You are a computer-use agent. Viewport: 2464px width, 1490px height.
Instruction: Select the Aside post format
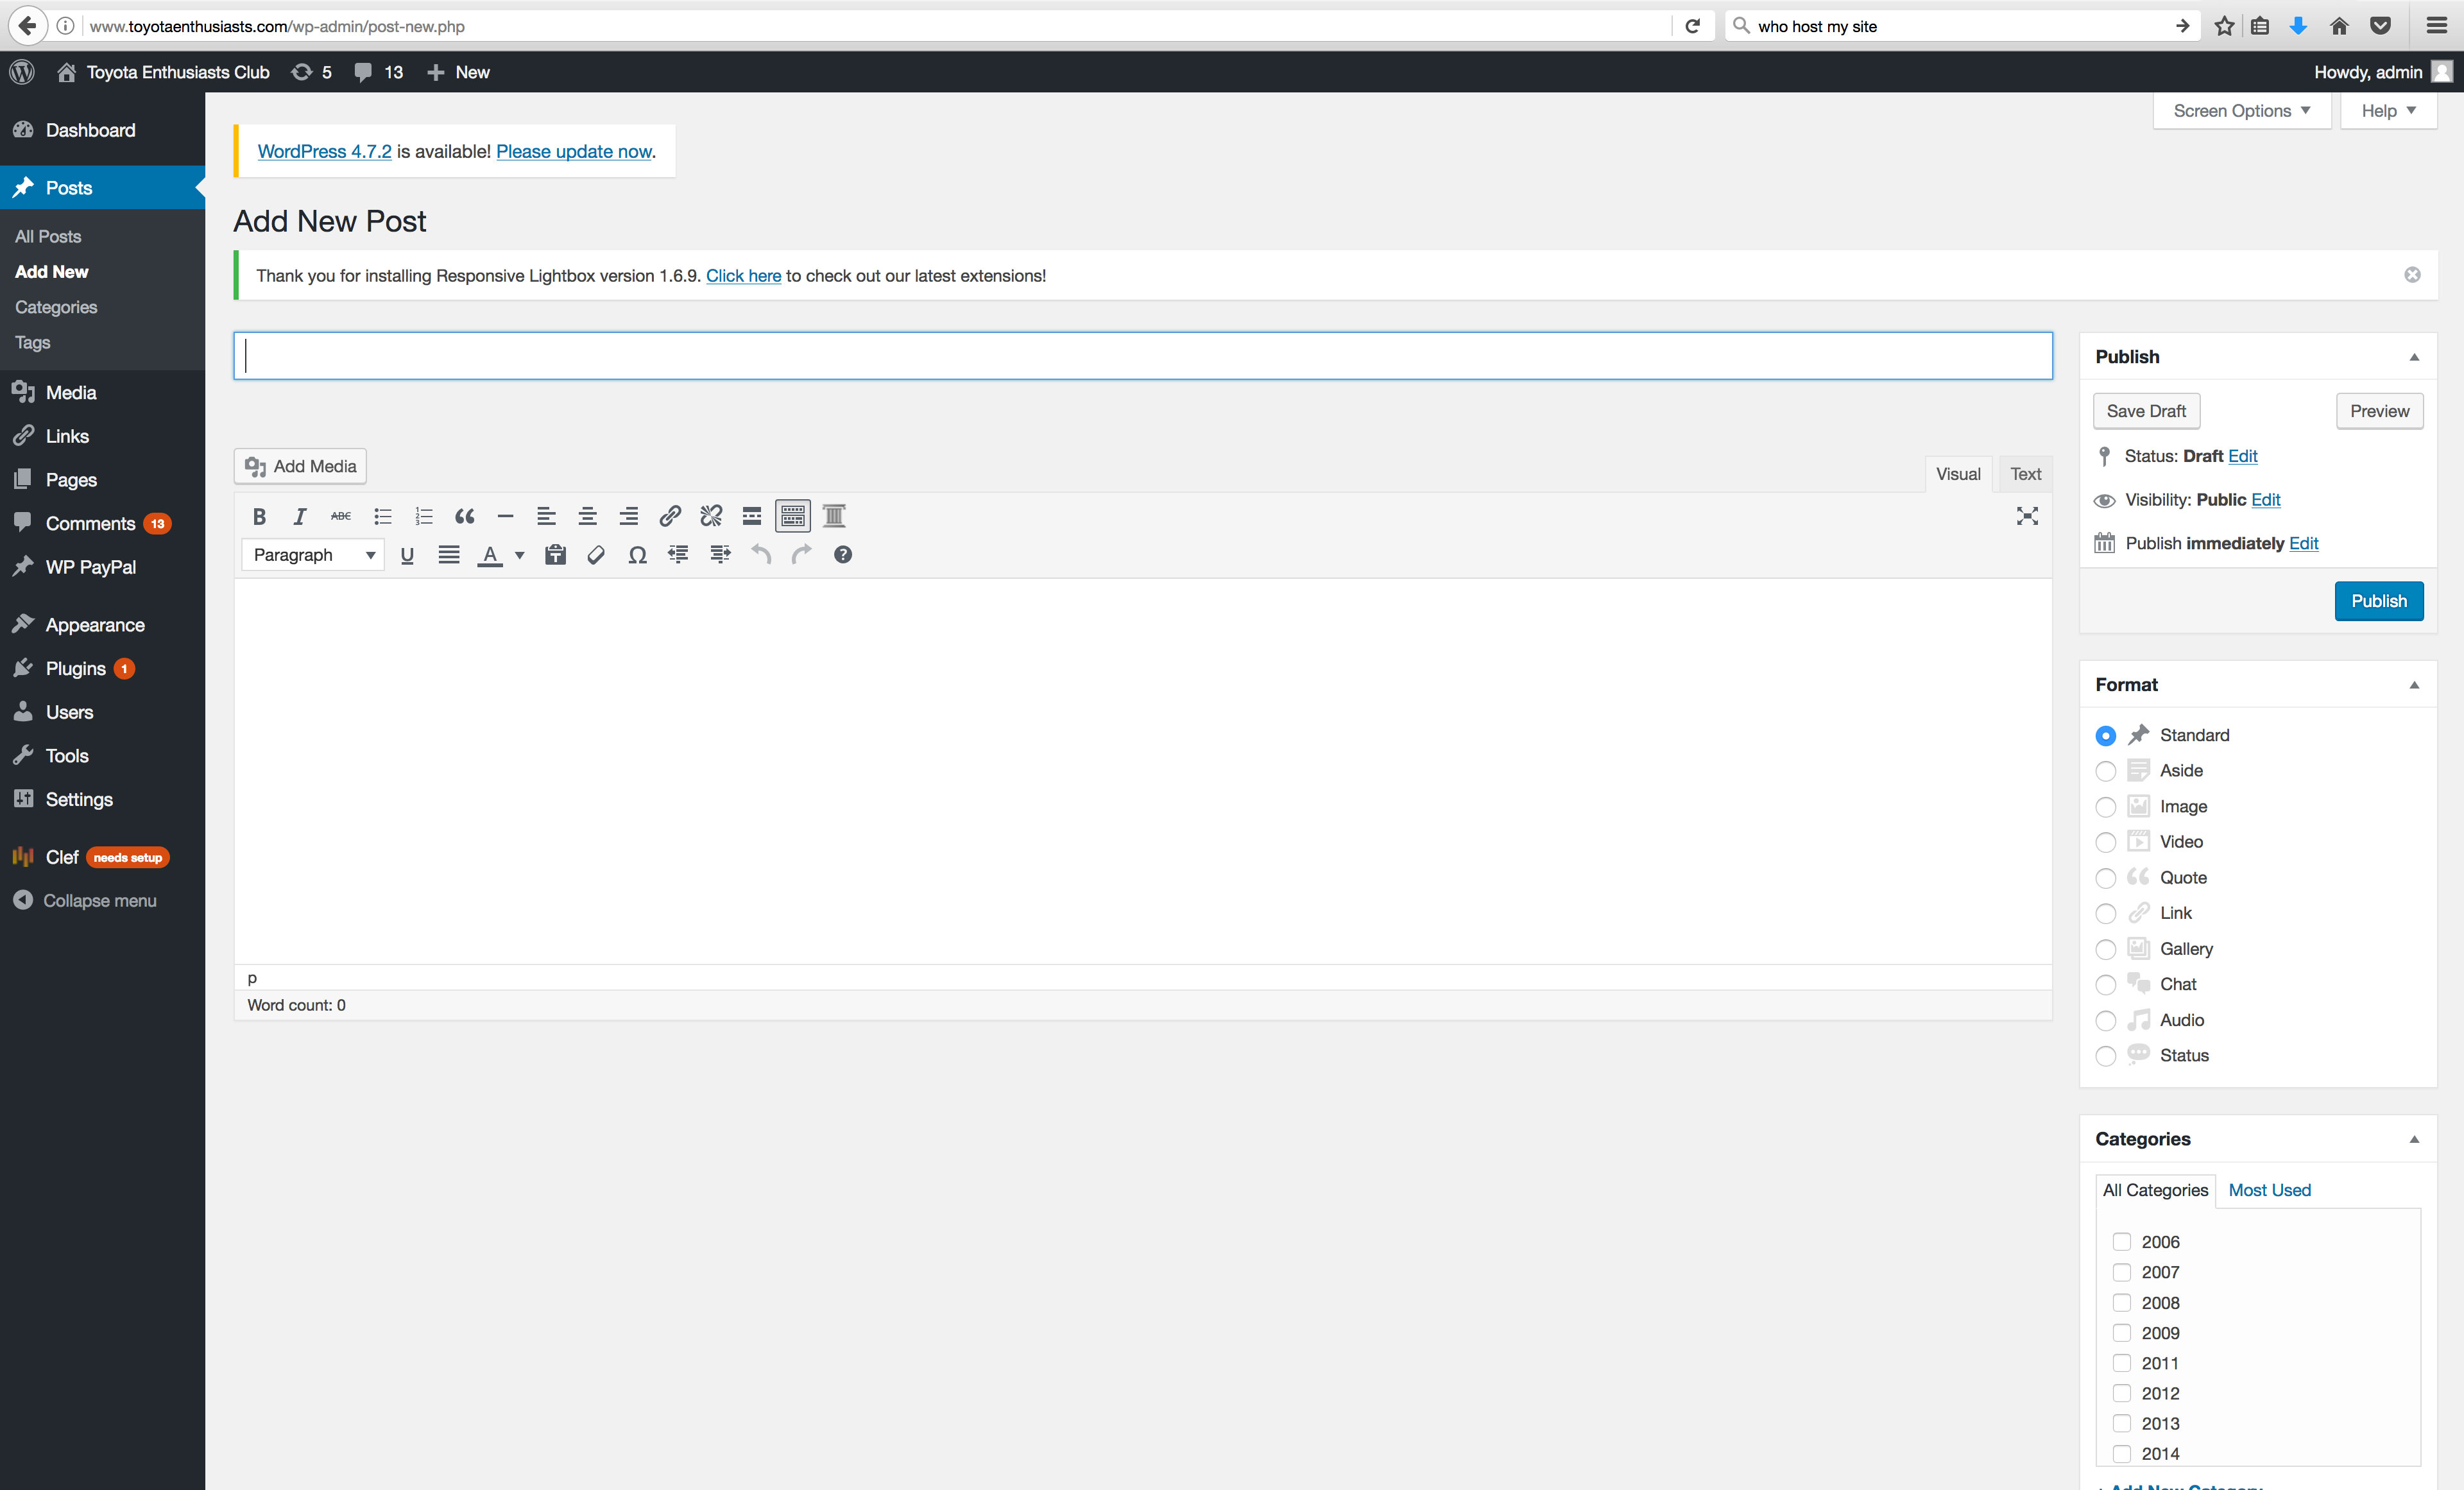point(2105,771)
